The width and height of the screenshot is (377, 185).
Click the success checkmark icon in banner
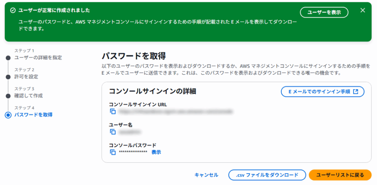pos(13,11)
